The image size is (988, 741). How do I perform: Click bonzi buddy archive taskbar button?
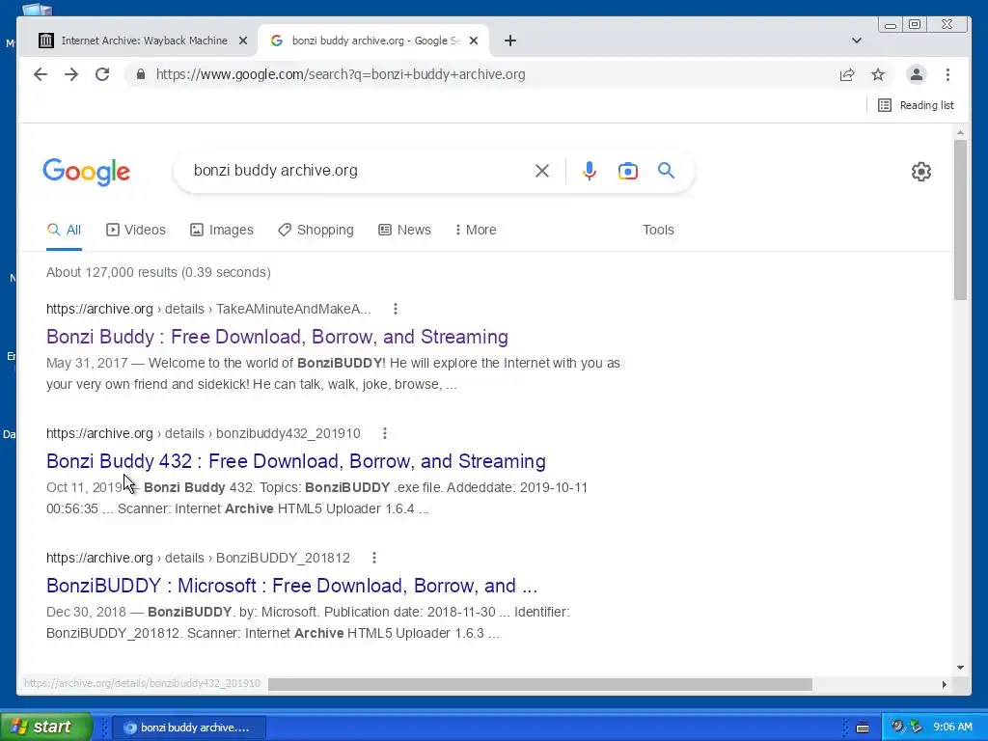(188, 727)
